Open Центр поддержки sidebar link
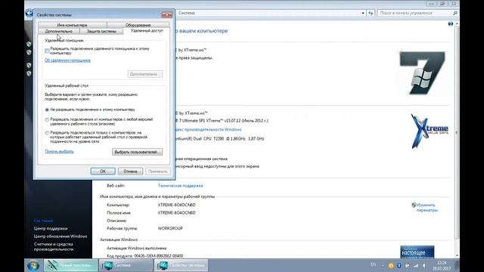This screenshot has width=484, height=272. click(x=51, y=228)
